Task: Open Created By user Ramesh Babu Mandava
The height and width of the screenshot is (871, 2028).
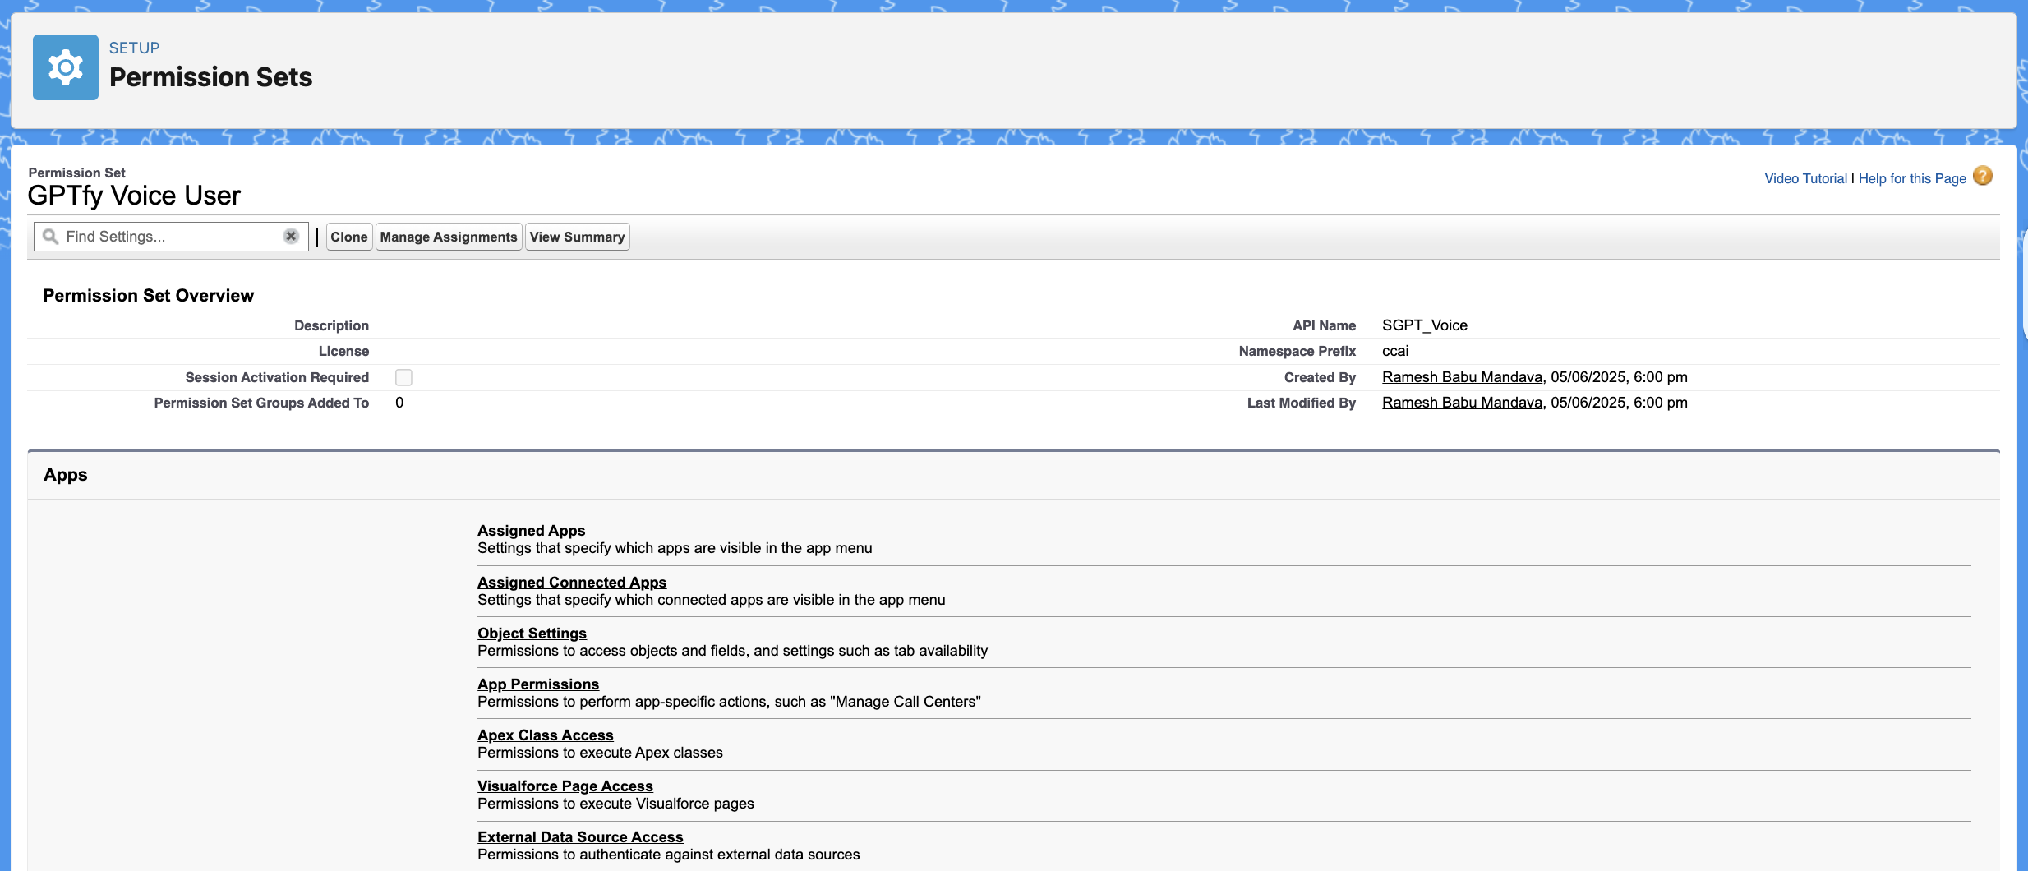Action: 1461,377
